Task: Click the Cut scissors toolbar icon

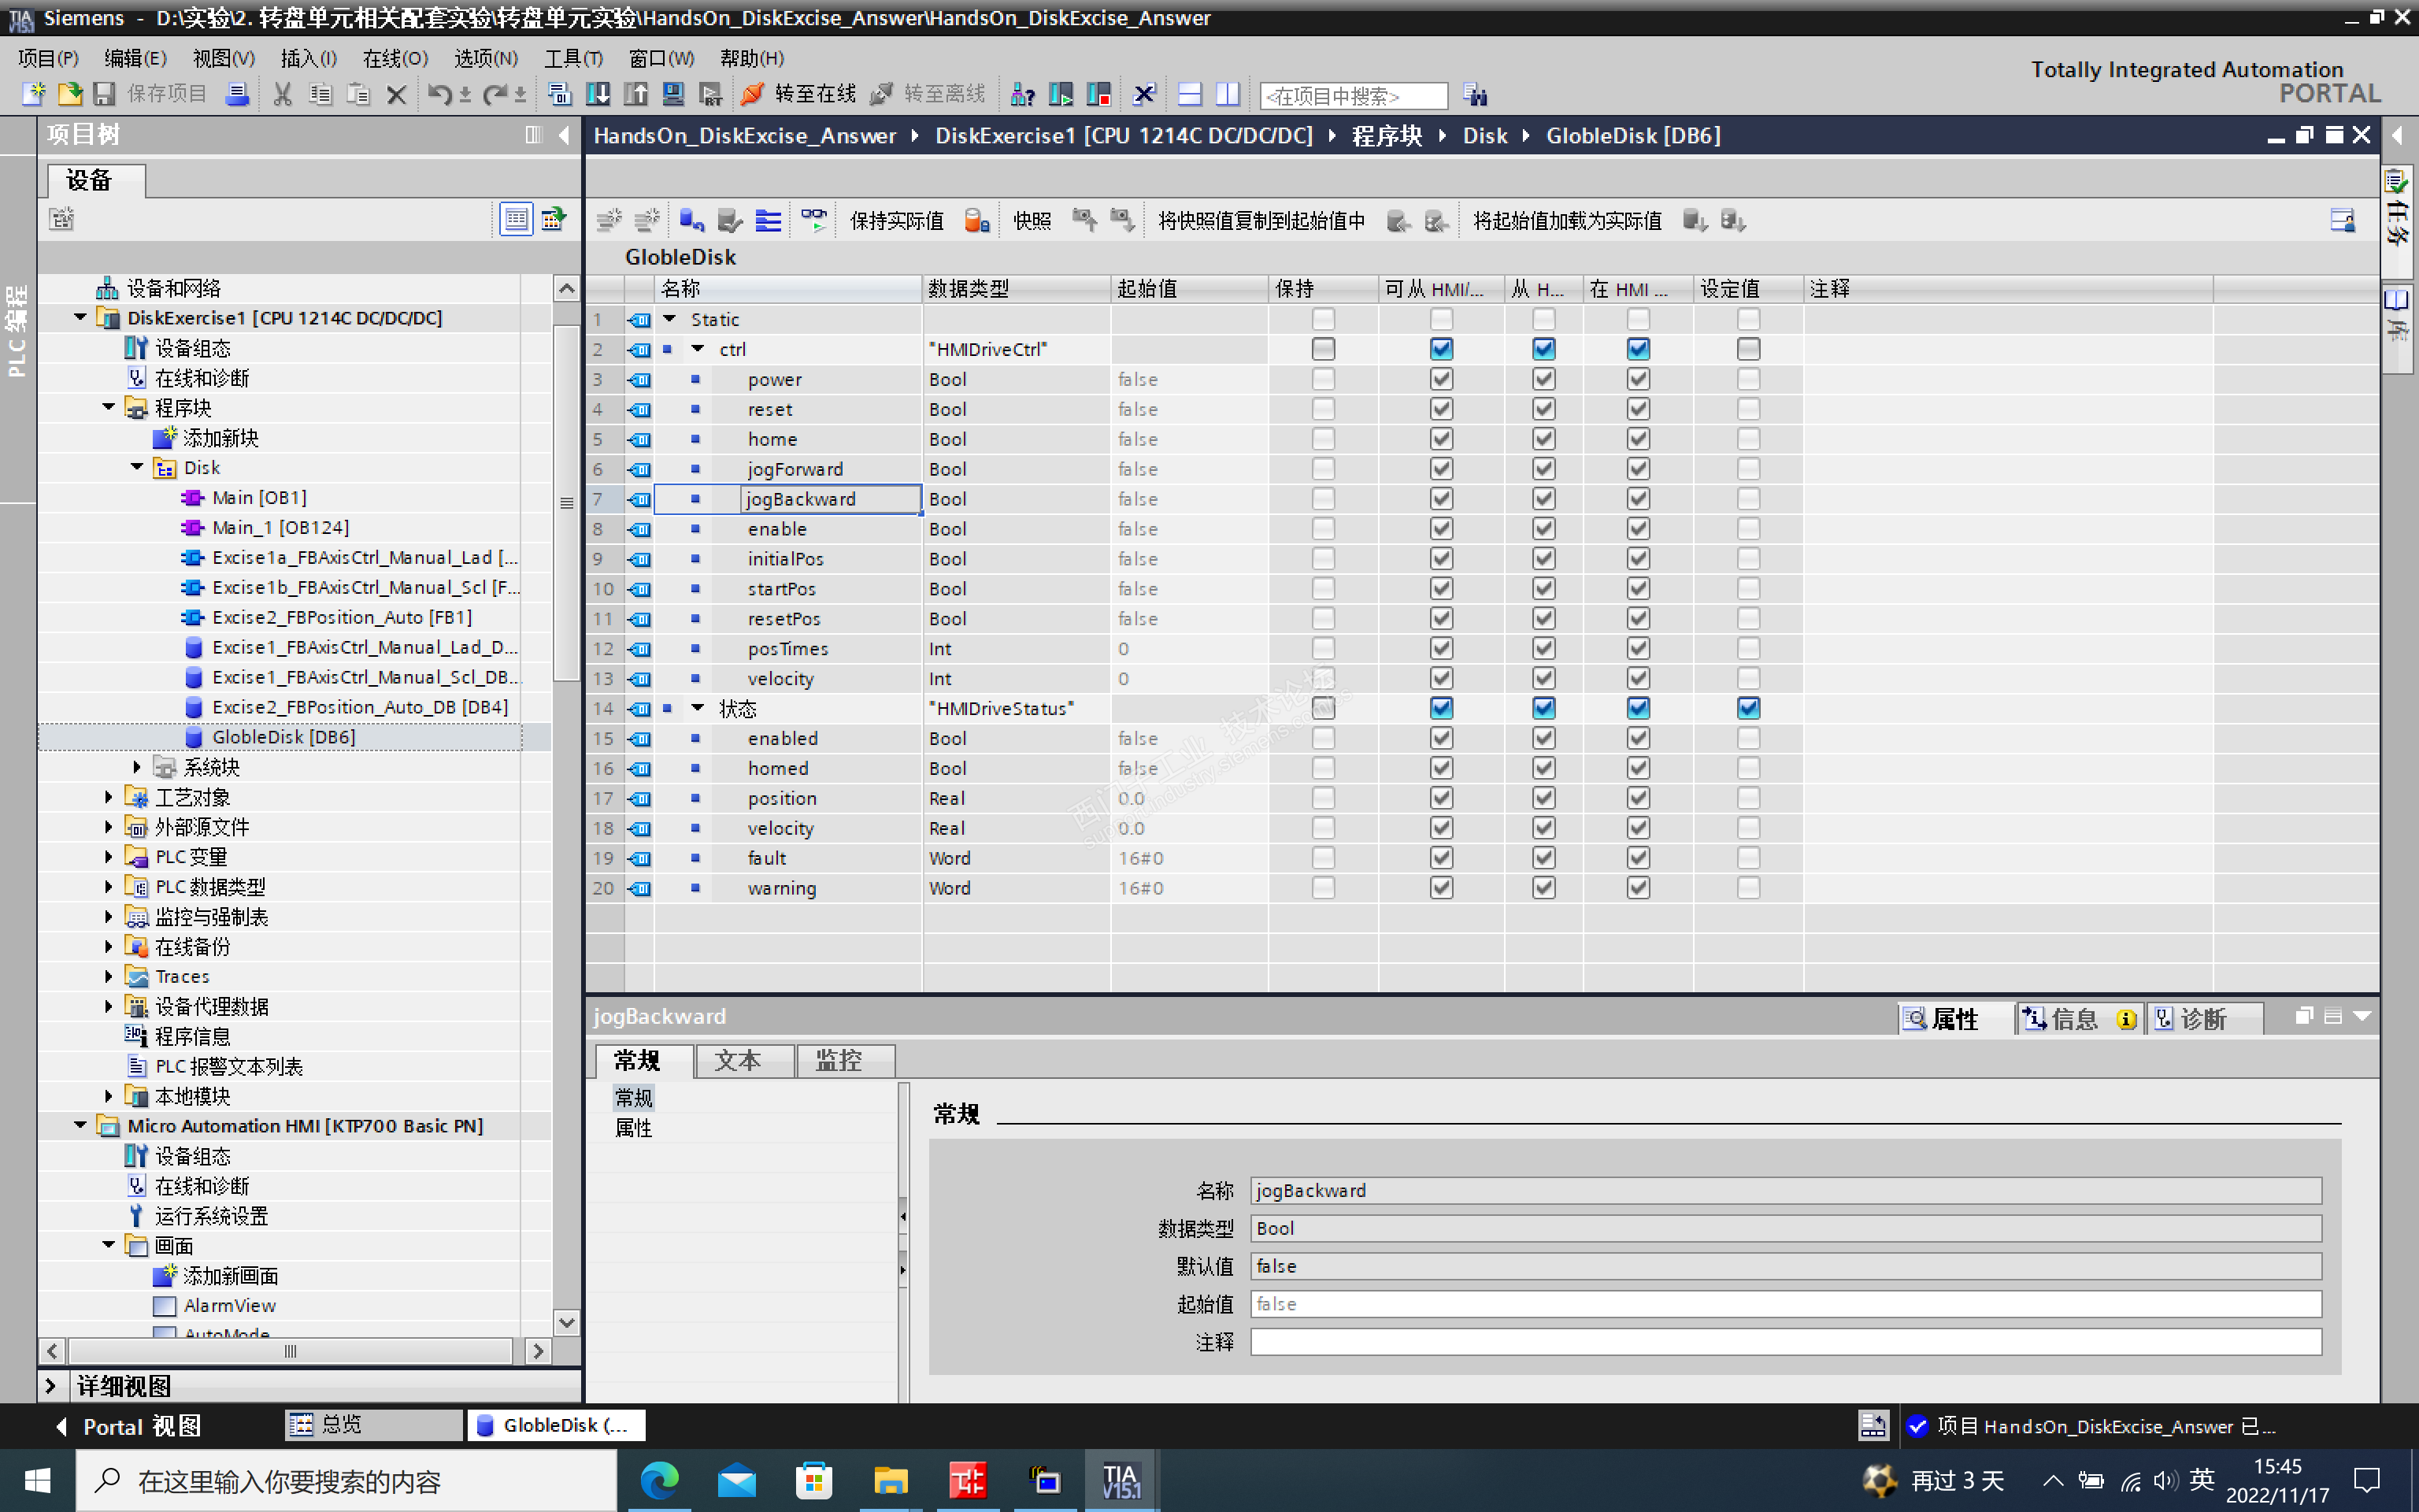Action: coord(283,94)
